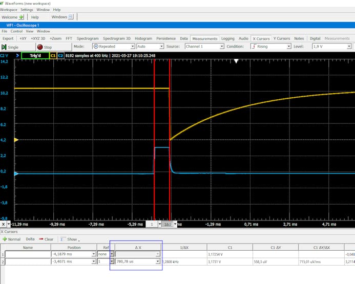Viewport: 355px width, 284px height.
Task: Close the X cursor bar on time axis
Action: click(x=4, y=224)
